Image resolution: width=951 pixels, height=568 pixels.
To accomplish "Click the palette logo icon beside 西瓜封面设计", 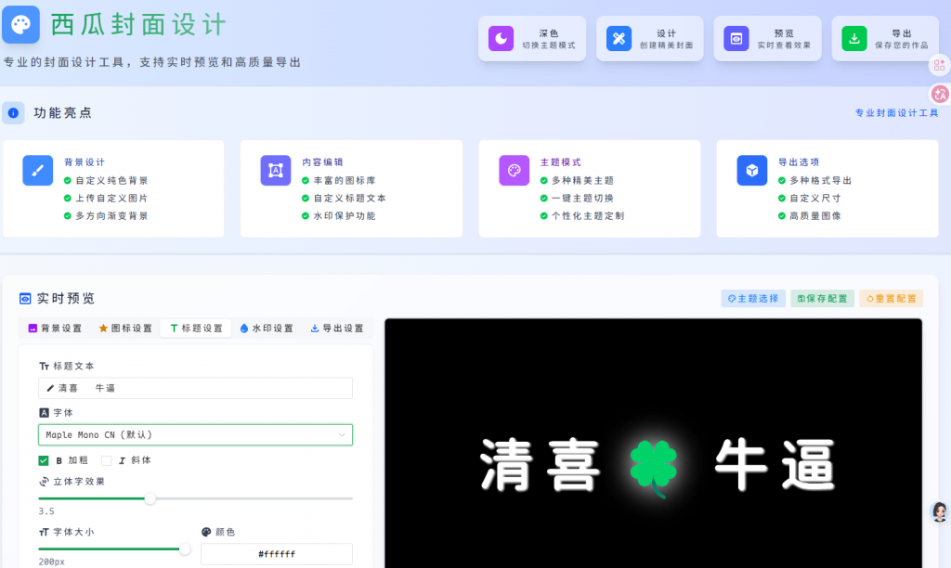I will point(20,24).
